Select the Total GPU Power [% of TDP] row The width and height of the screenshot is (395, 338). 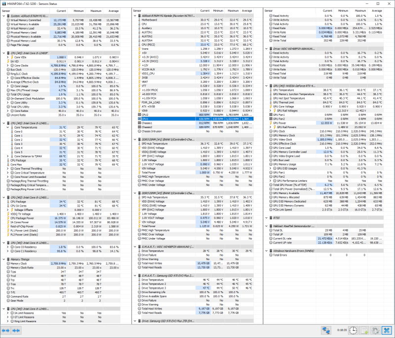326,185
